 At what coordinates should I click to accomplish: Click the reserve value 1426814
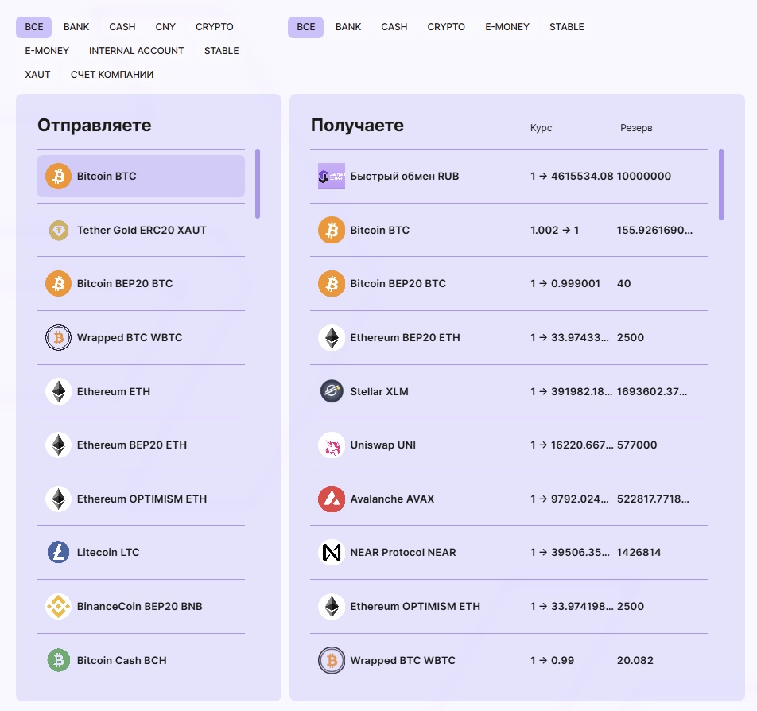point(639,553)
